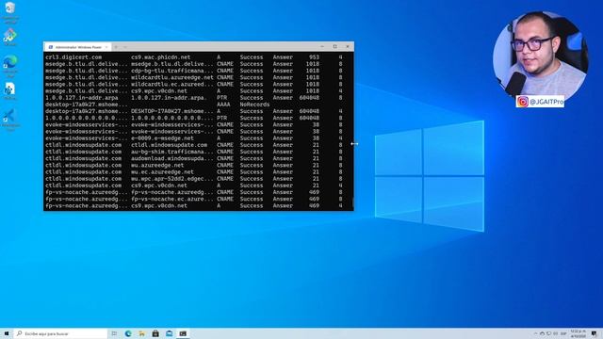Viewport: 603px width, 339px height.
Task: Open the Visual Studio Code desktop shortcut
Action: point(10,120)
